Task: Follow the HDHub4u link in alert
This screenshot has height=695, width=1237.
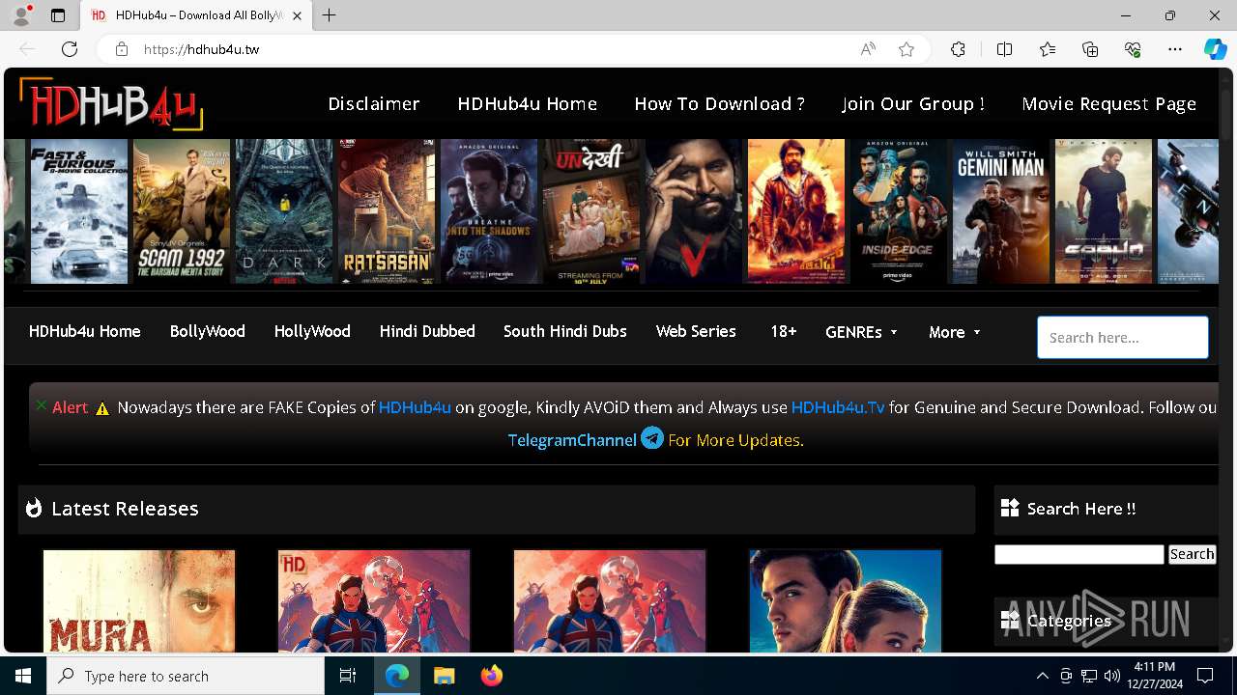Action: pyautogui.click(x=415, y=407)
